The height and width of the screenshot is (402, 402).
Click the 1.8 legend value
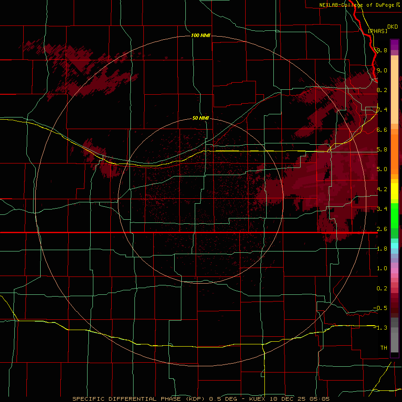382,248
